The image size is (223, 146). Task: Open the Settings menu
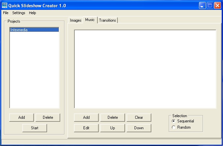(x=19, y=13)
